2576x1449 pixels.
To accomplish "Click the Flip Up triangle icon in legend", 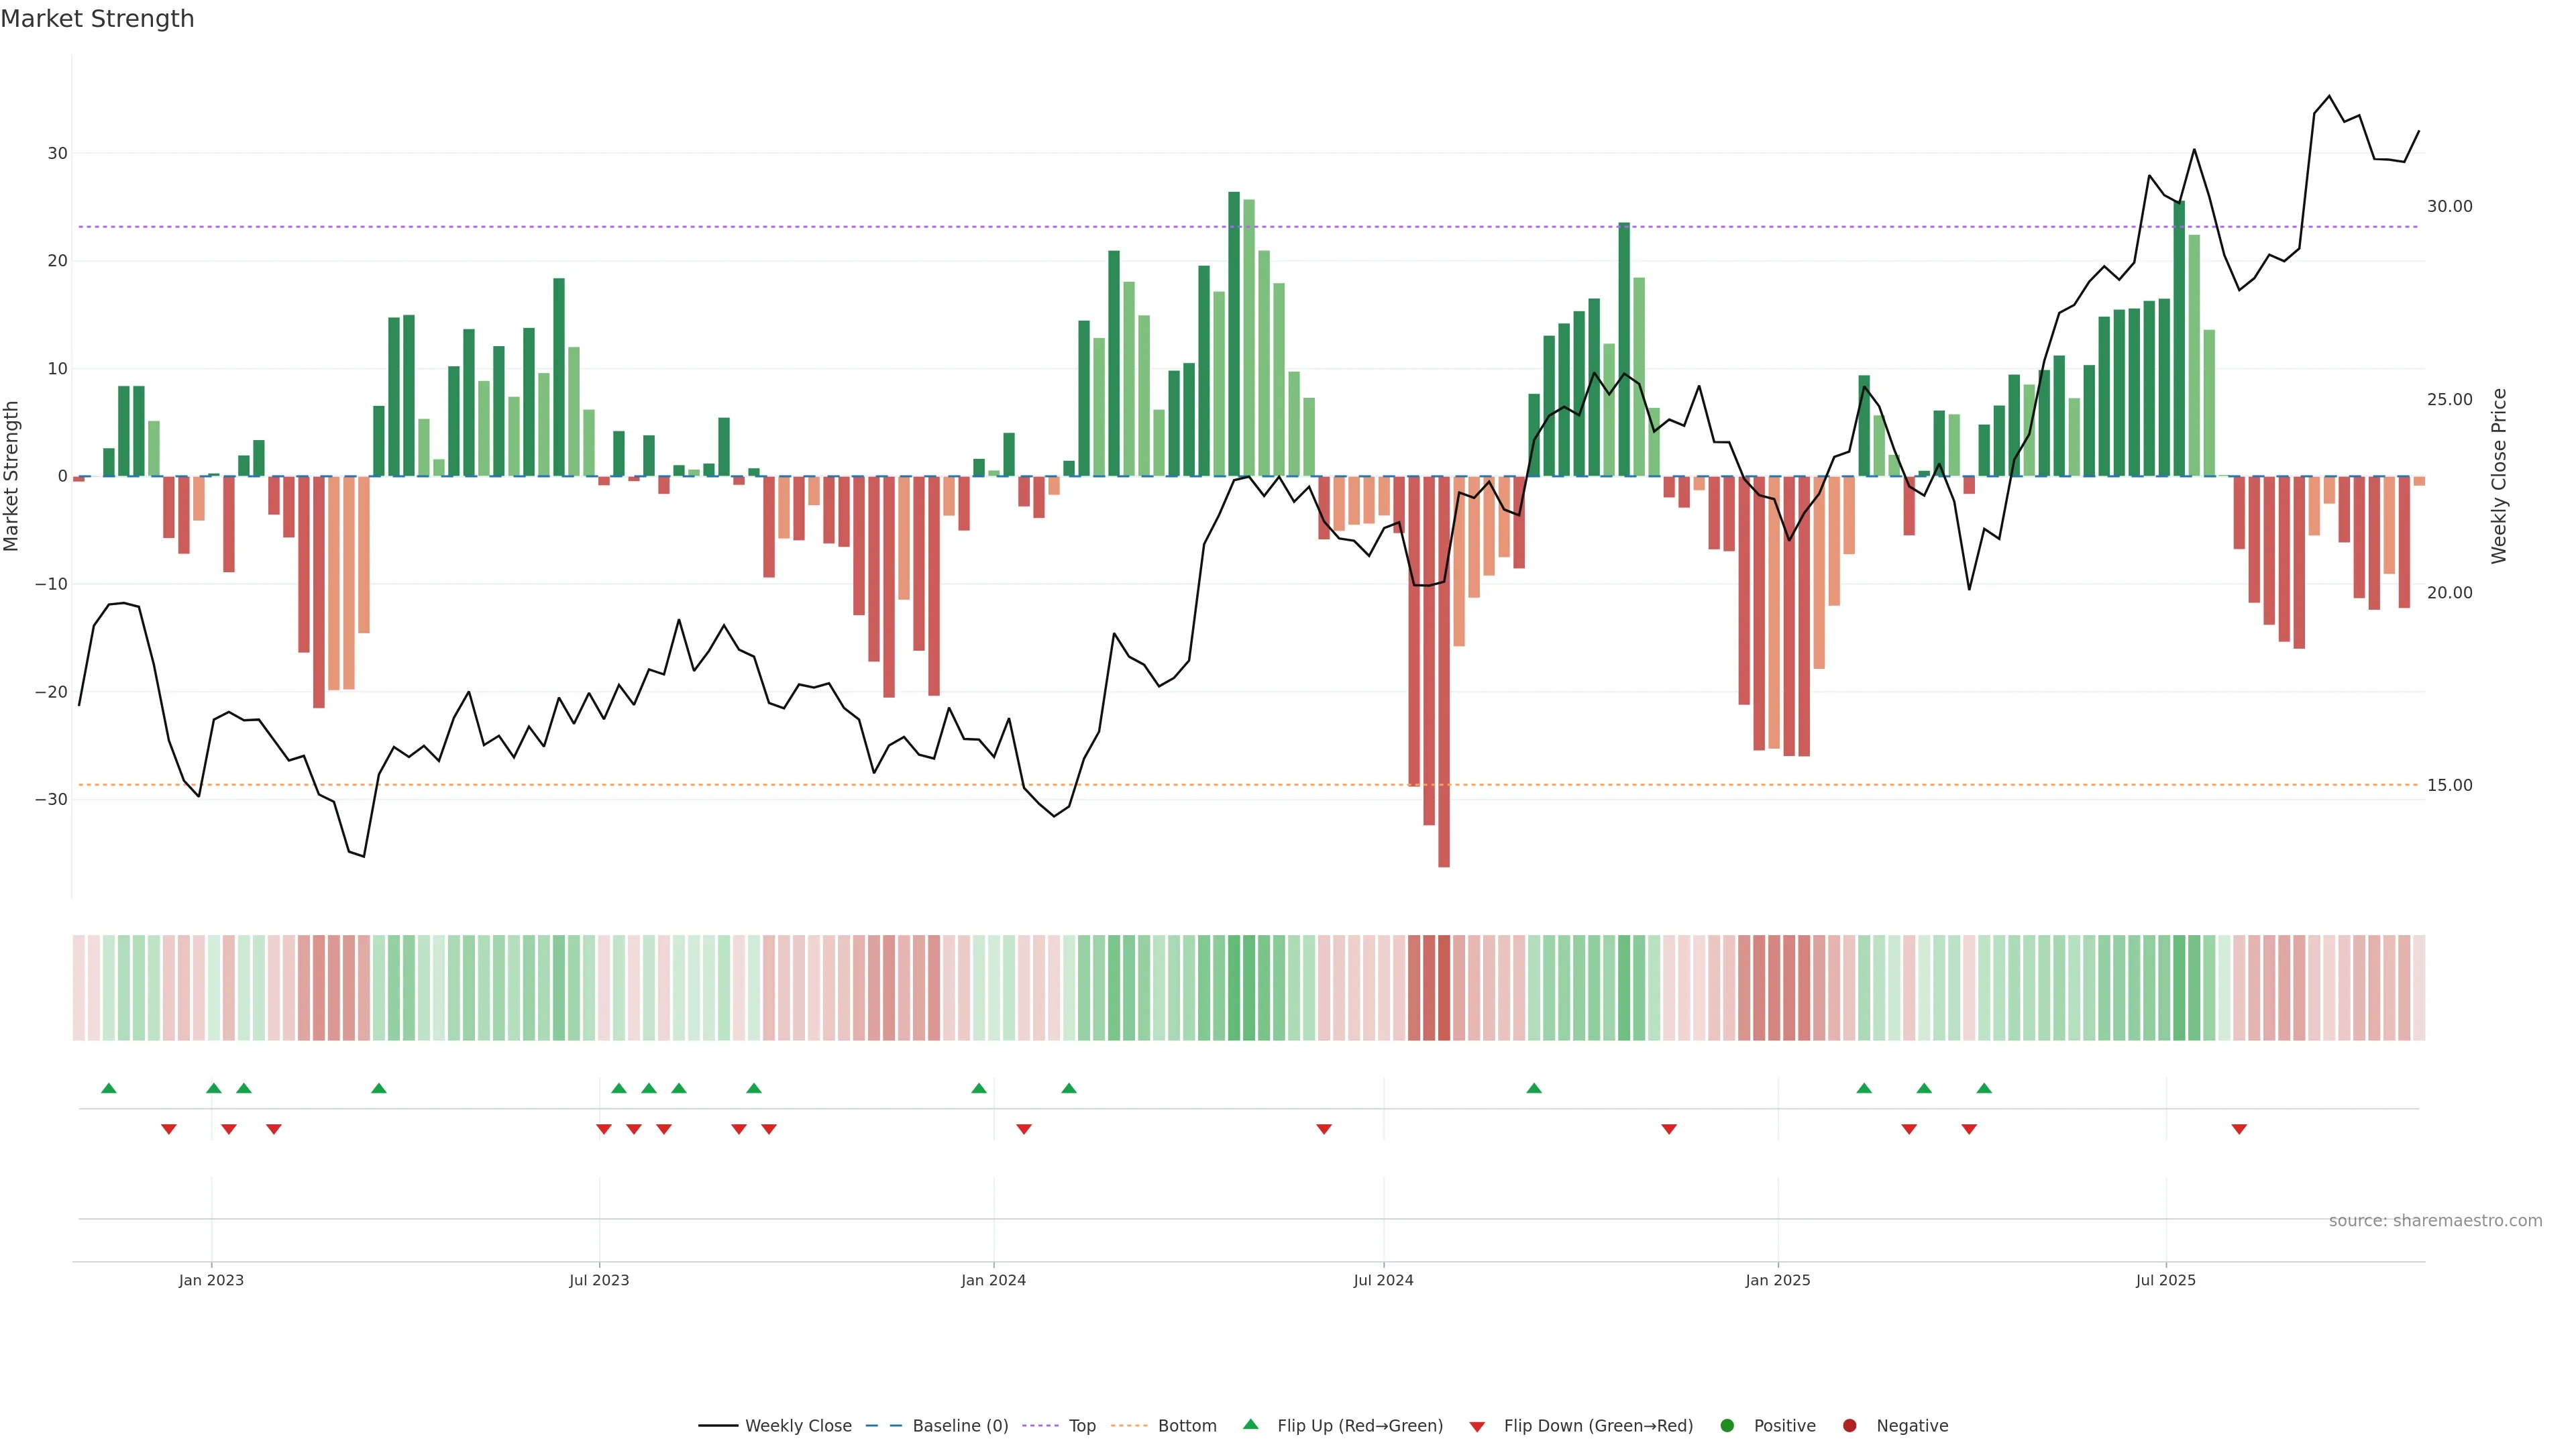I will tap(1250, 1425).
